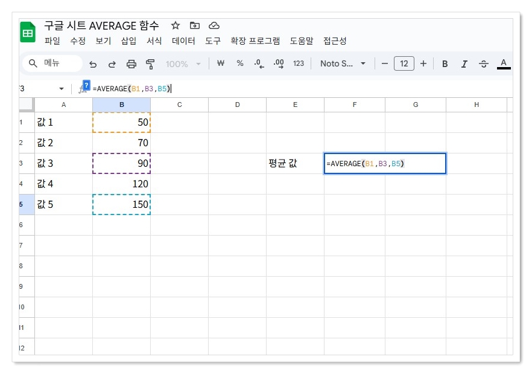Open the 접근성 menu
The width and height of the screenshot is (532, 374).
tap(335, 41)
